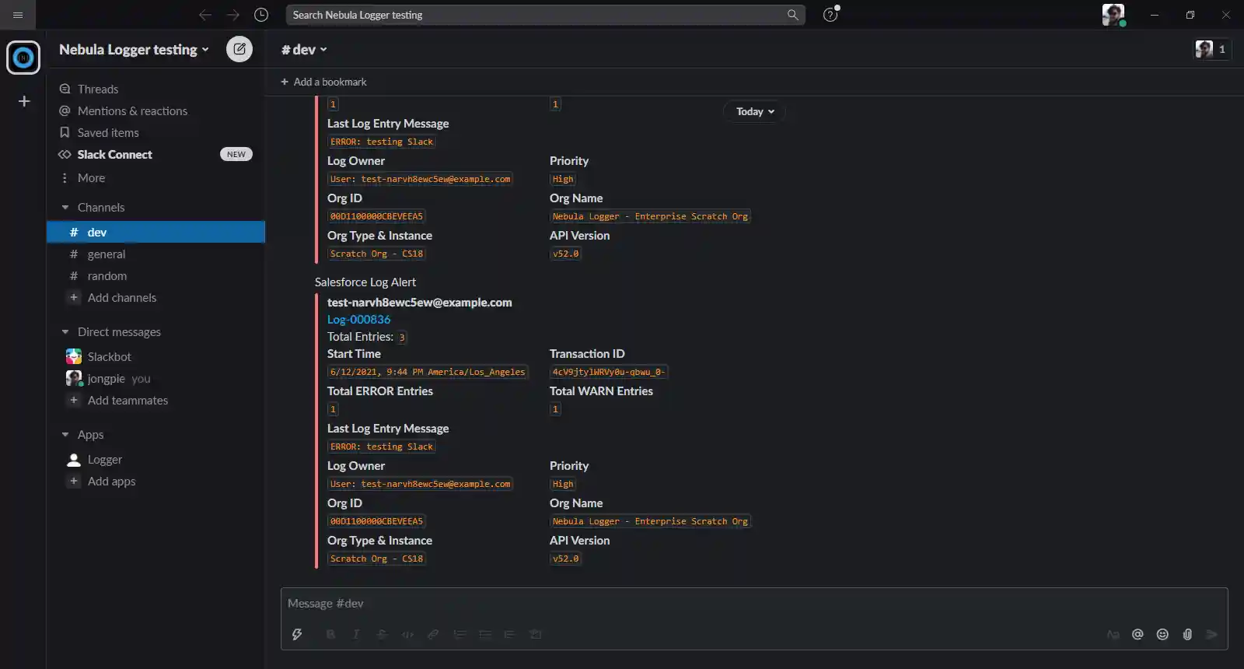
Task: Open the help question mark icon
Action: [830, 15]
